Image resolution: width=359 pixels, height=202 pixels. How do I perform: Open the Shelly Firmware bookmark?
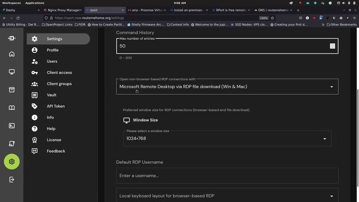[146, 25]
